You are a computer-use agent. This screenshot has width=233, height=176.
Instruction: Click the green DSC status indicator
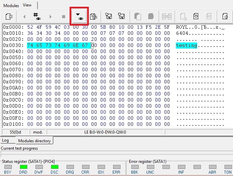54,167
